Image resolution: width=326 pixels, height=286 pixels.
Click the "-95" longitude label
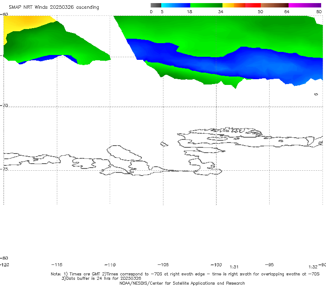(x=270, y=265)
